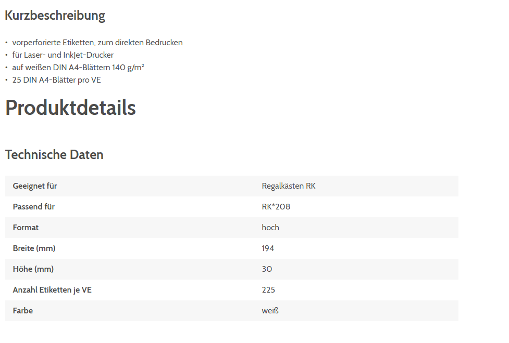Click the Kurzbeschreibung heading
The height and width of the screenshot is (343, 509).
55,16
